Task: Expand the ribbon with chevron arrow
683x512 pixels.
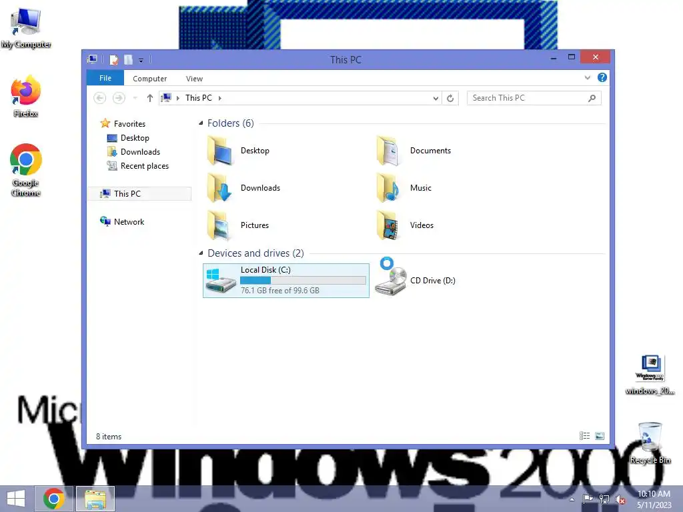Action: click(588, 78)
